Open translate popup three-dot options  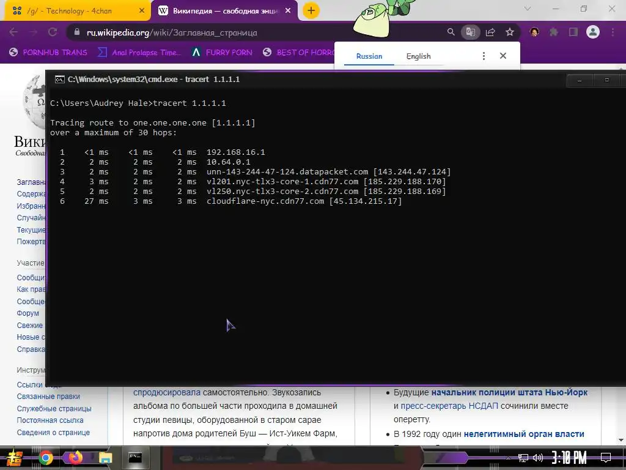[x=484, y=56]
